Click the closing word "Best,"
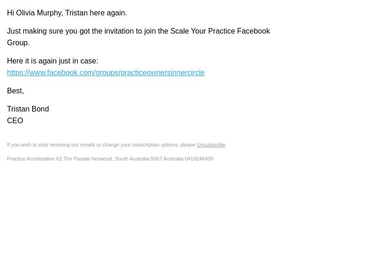The image size is (373, 280). 15,91
